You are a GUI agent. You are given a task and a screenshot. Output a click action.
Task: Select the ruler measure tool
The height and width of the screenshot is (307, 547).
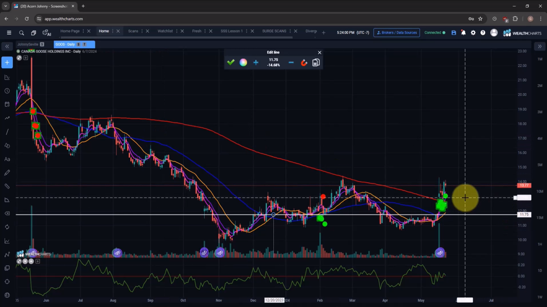point(7,186)
